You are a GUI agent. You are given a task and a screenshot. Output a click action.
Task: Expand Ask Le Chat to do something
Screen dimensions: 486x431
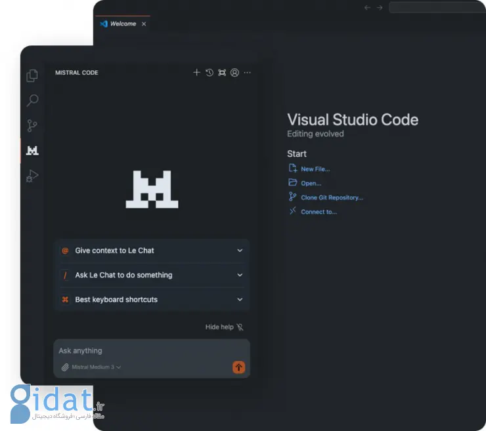[152, 275]
